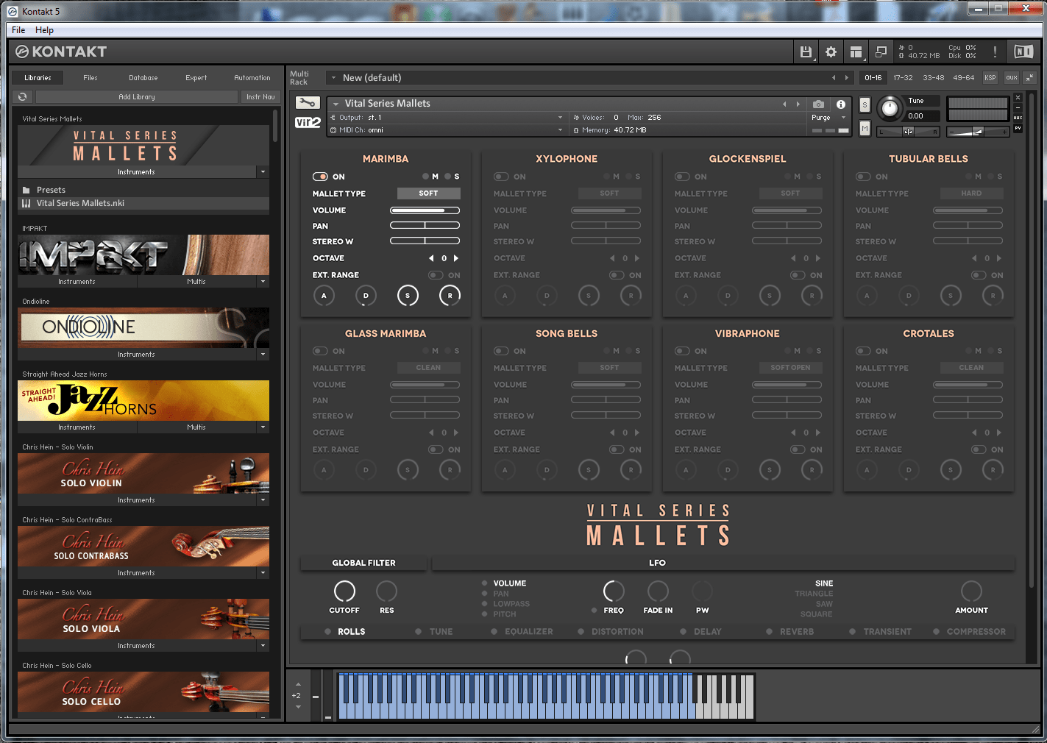Open instrument edit wrench icon

308,103
